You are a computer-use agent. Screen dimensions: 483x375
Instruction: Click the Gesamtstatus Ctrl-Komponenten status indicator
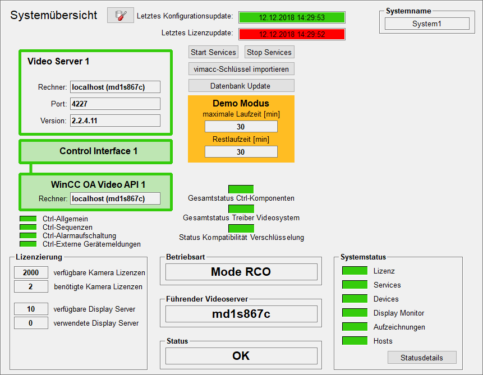(241, 189)
